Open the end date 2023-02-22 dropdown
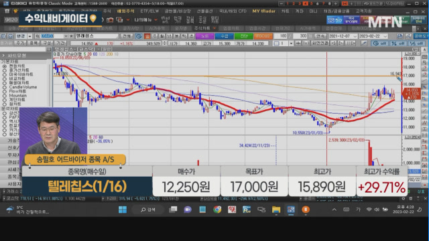Image resolution: width=429 pixels, height=241 pixels. coord(385,36)
